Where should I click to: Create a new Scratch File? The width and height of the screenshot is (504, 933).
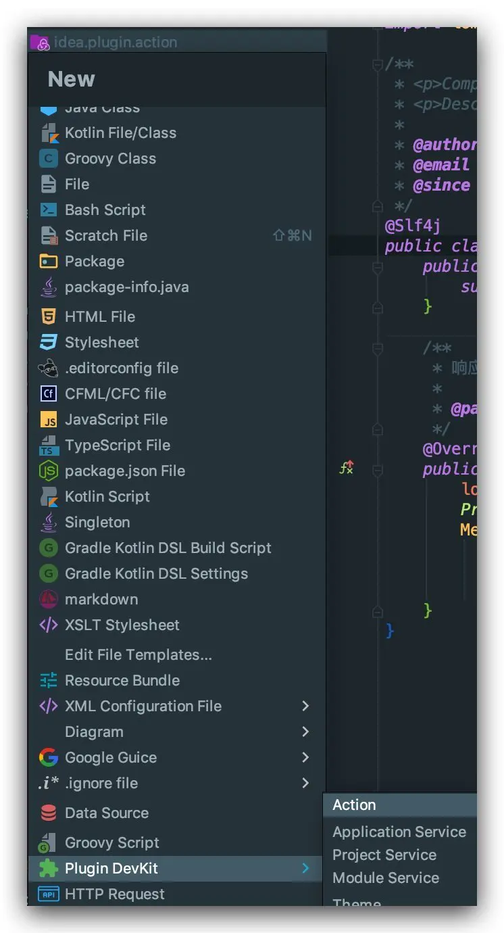tap(105, 236)
